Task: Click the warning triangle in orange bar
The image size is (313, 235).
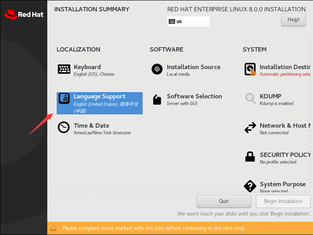Action: (x=54, y=228)
